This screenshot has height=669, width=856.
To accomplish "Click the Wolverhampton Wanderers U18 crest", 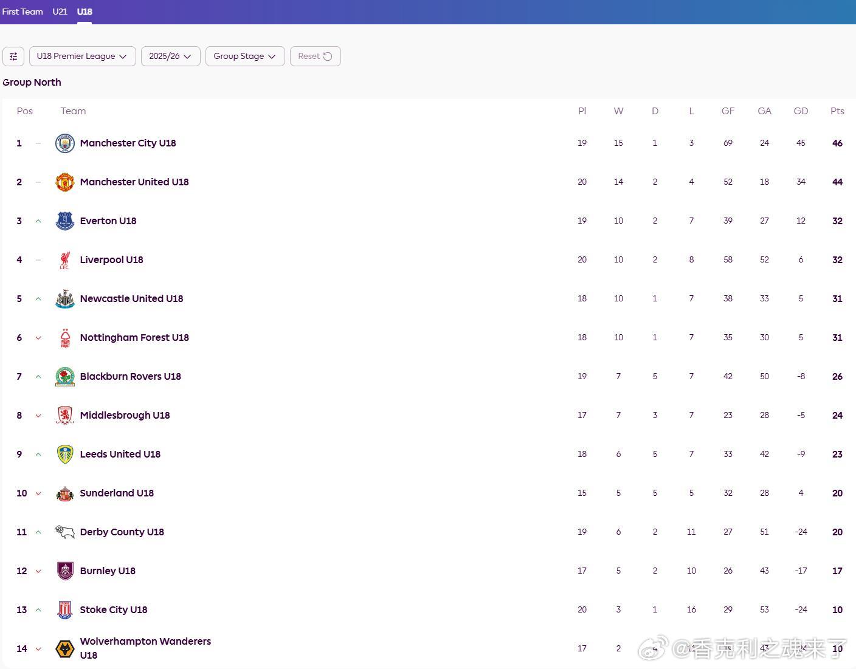I will pyautogui.click(x=65, y=649).
